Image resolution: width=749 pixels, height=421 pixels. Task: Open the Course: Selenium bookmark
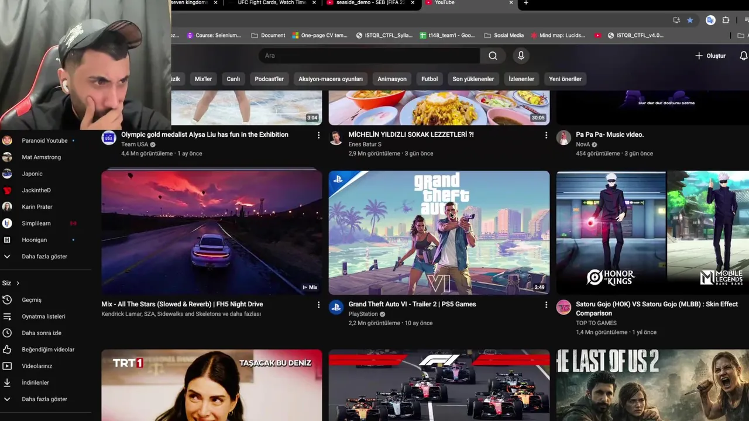click(214, 35)
